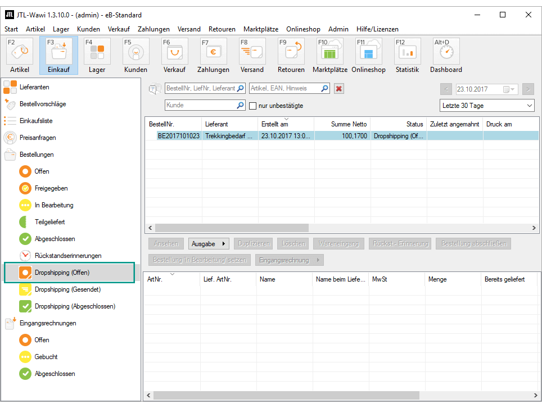Image resolution: width=542 pixels, height=408 pixels.
Task: Open the 'Letzte 30 Tage' dropdown
Action: pos(486,106)
